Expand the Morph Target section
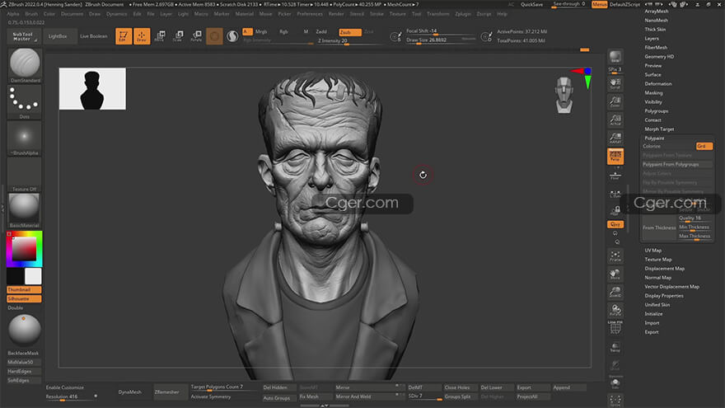This screenshot has height=408, width=725. click(659, 129)
